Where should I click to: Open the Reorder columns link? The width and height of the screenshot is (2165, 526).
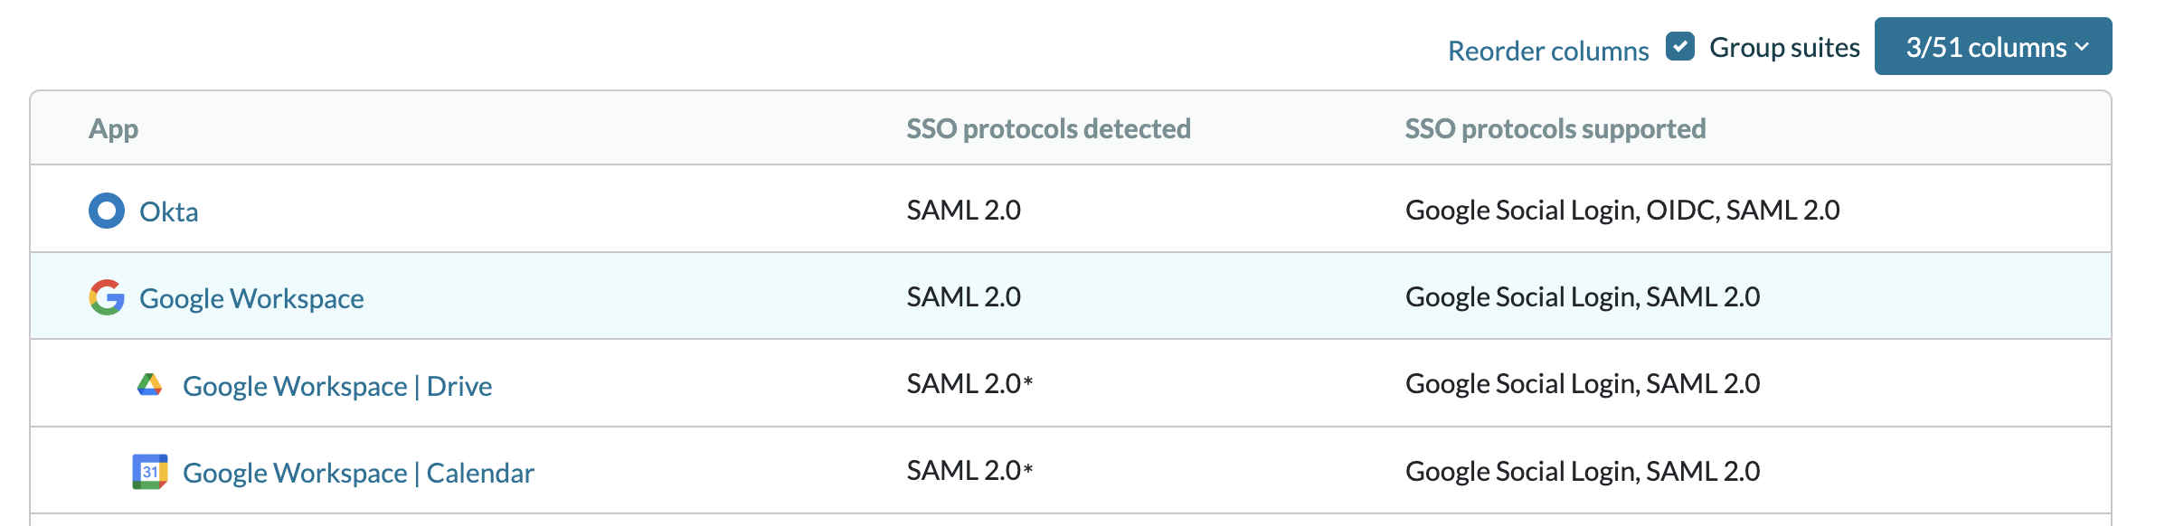[1548, 51]
